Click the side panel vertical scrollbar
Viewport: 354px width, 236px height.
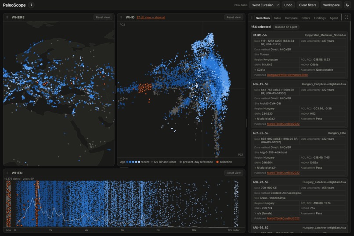tap(350, 31)
